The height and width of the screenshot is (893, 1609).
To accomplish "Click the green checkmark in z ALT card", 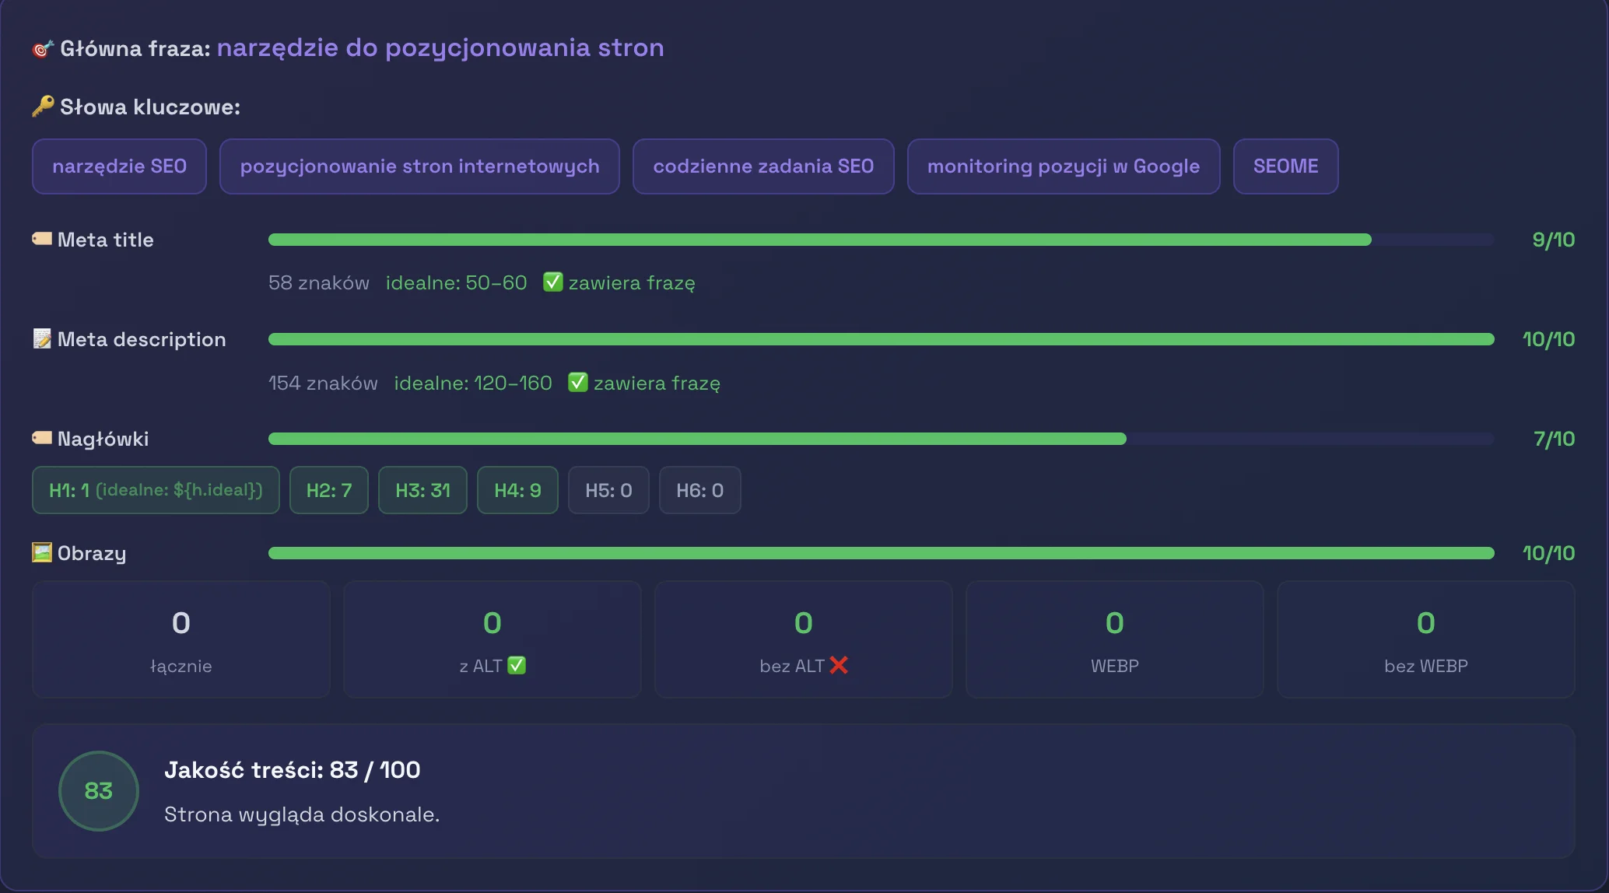I will [x=517, y=666].
